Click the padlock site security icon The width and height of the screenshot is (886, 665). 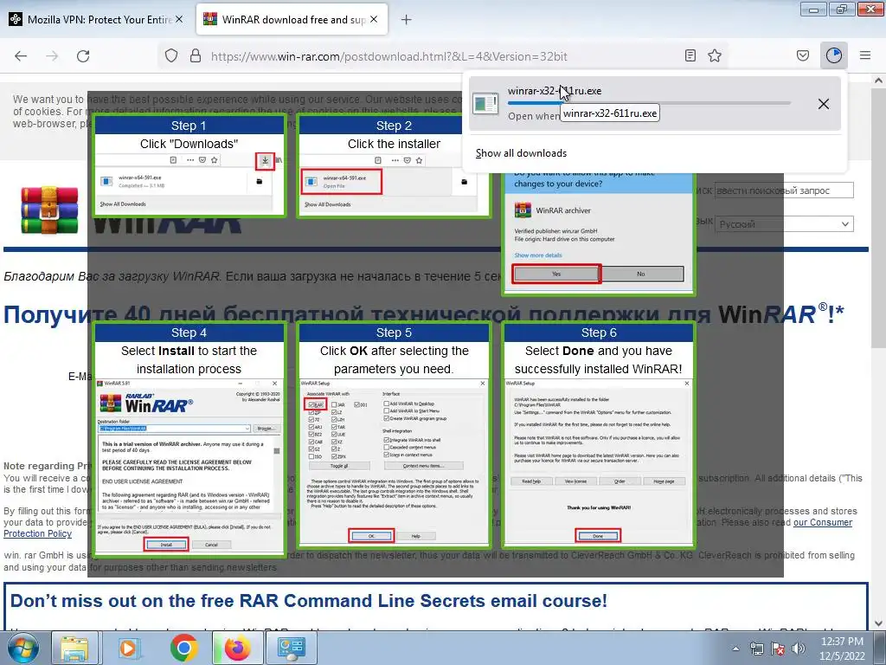[x=196, y=56]
